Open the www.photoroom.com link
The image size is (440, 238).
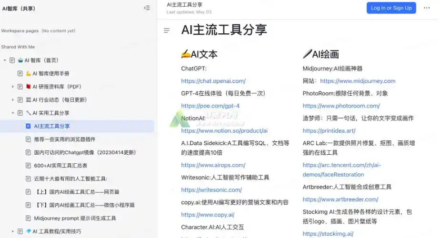click(341, 106)
